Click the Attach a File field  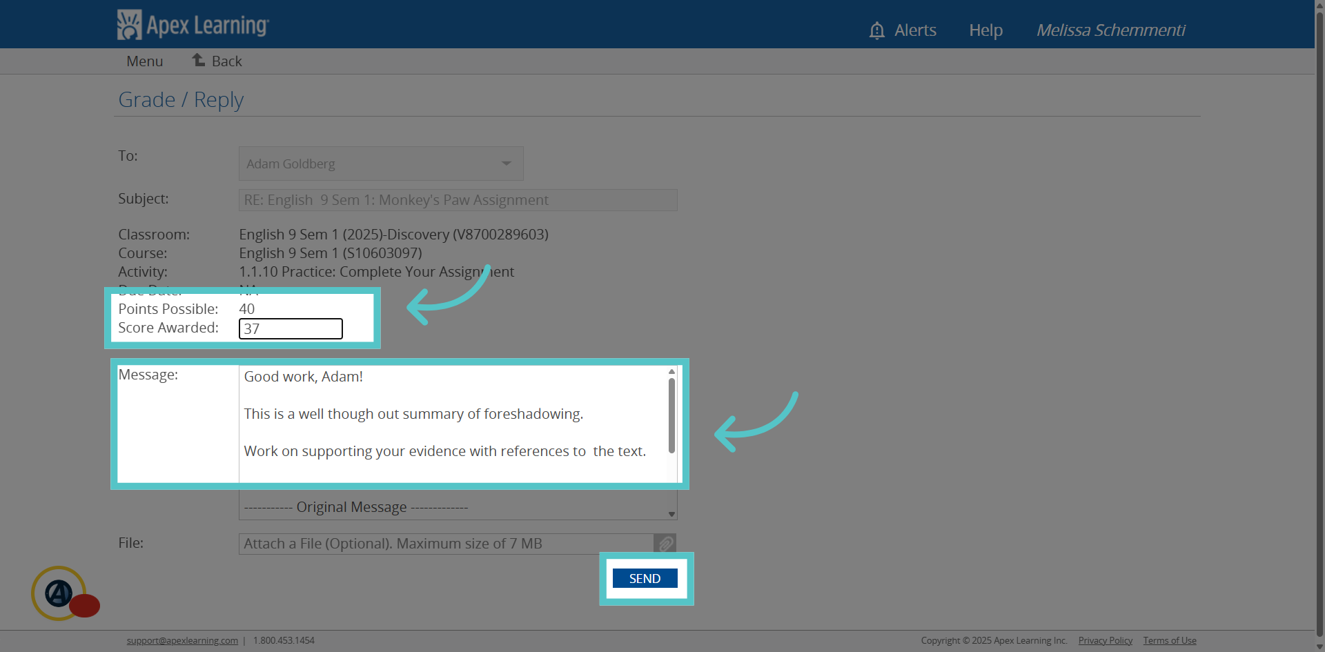tap(446, 544)
